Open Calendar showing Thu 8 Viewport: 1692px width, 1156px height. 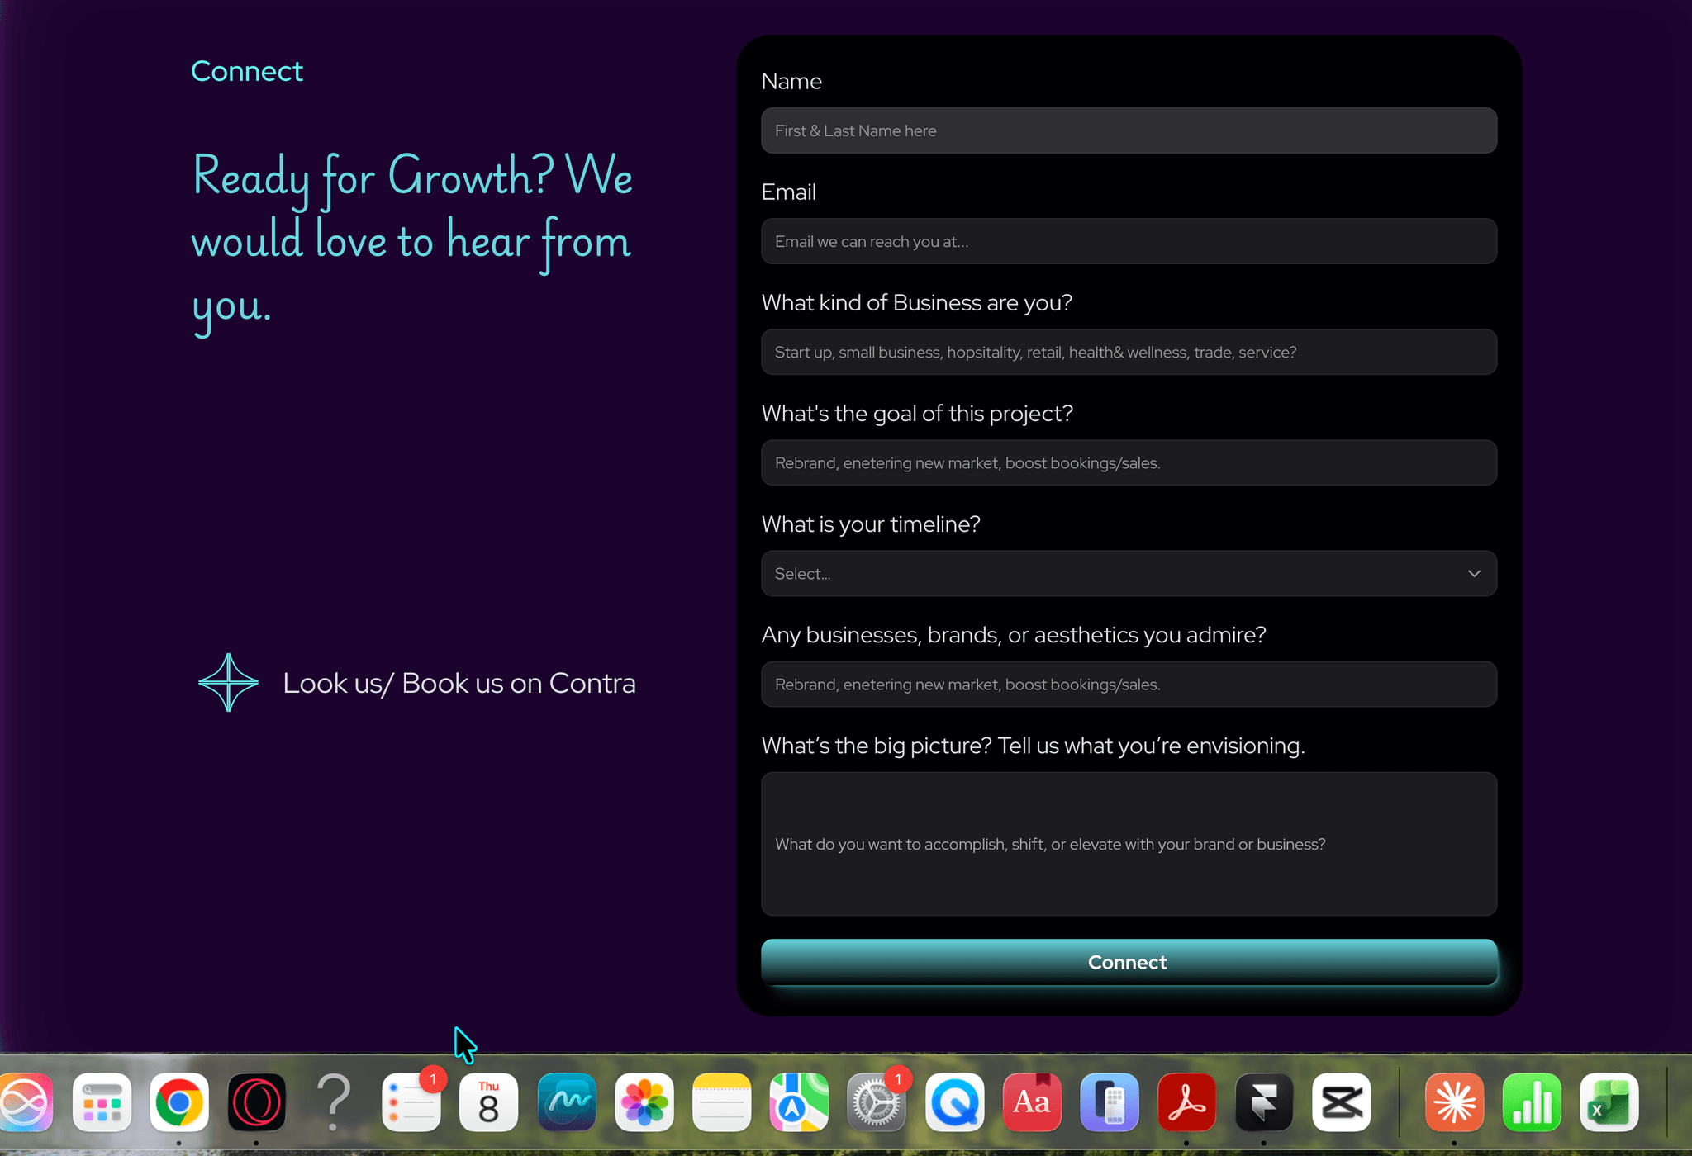pos(489,1102)
